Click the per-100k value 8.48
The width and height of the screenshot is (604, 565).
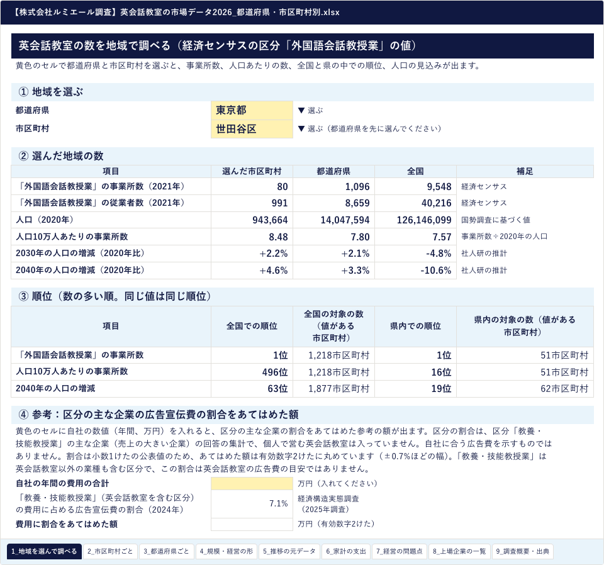point(252,237)
